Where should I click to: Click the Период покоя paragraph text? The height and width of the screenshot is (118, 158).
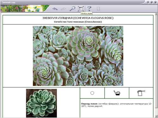tap(117, 105)
